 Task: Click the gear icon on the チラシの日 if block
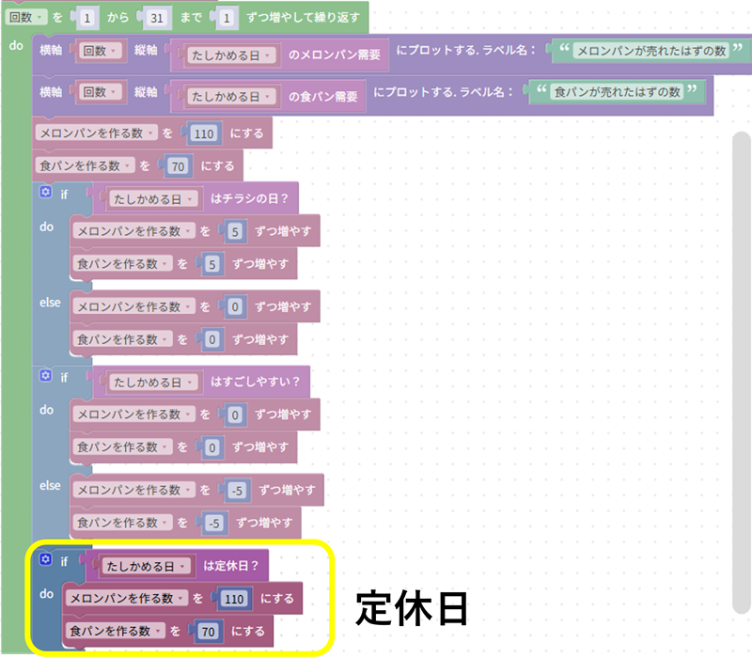point(44,192)
